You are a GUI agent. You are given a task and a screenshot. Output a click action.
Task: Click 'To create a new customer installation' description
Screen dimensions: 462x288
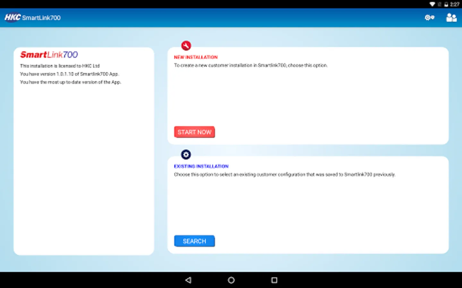[x=251, y=65]
